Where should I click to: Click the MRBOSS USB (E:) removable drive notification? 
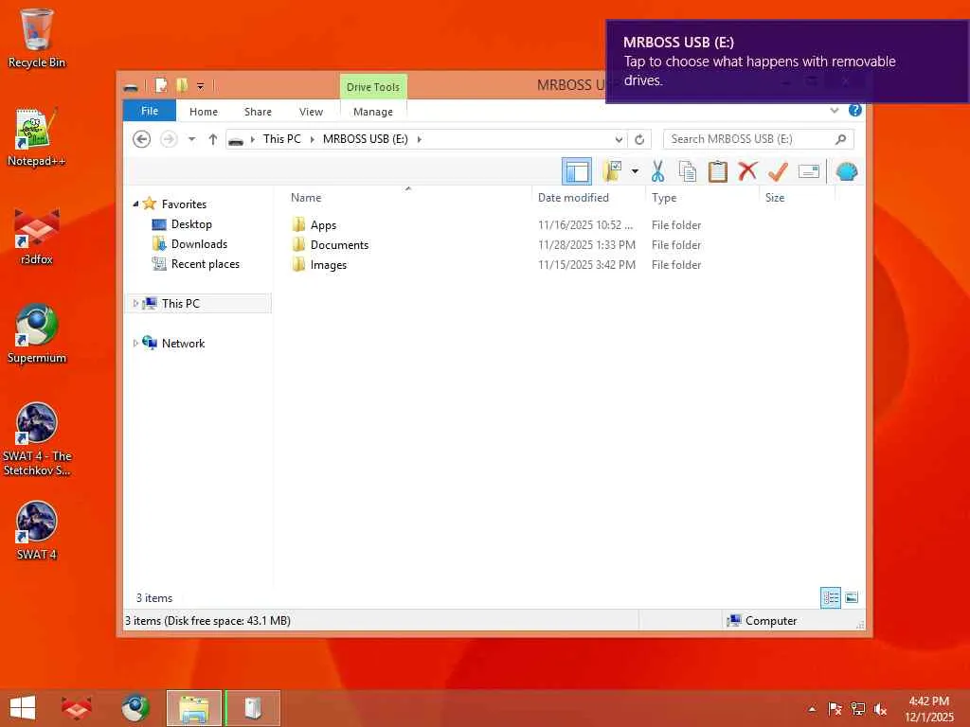coord(787,62)
